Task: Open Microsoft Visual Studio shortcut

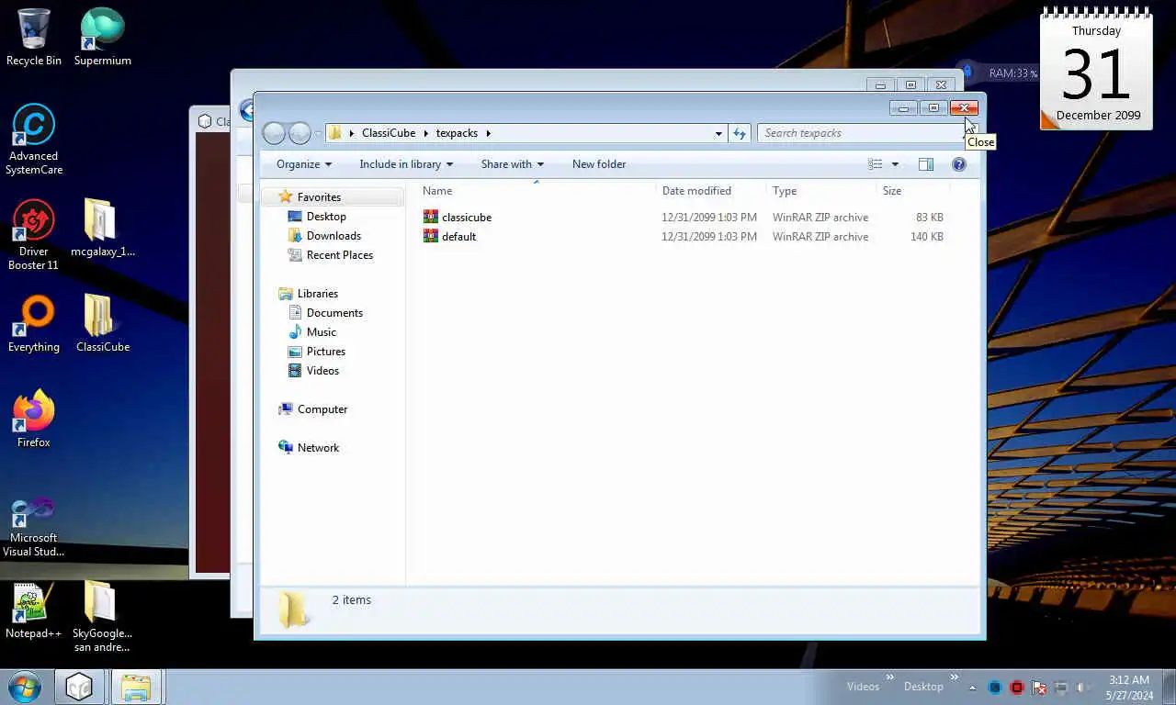Action: 34,527
